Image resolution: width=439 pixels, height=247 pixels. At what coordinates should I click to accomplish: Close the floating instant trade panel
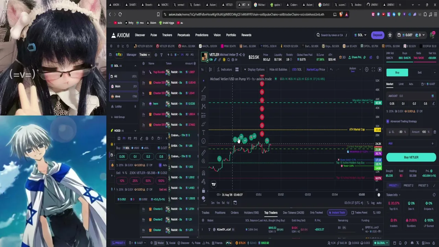[x=167, y=138]
